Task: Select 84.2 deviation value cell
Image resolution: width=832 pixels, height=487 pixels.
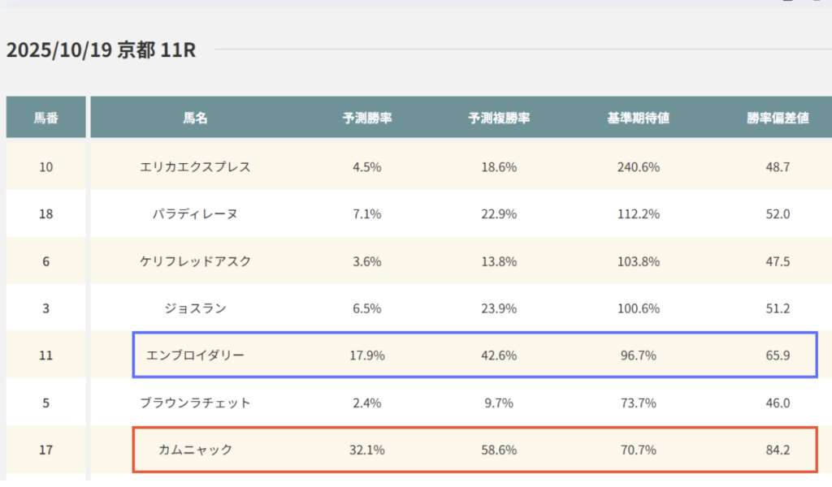Action: click(778, 450)
